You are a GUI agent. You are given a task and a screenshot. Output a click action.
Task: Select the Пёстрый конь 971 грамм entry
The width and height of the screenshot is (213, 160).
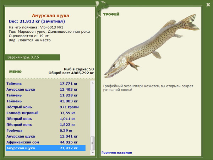click(46, 107)
